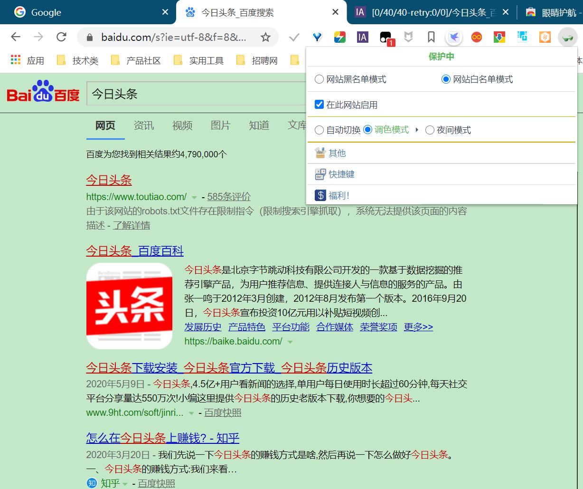This screenshot has height=489, width=583.
Task: Click the 585条评价 reviews link
Action: (x=229, y=197)
